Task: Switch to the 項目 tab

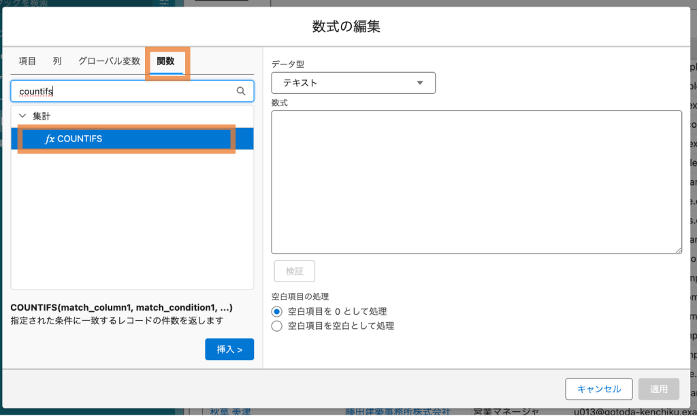Action: (x=27, y=61)
